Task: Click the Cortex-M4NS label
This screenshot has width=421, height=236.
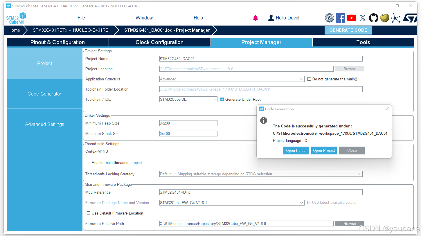Action: coord(97,151)
